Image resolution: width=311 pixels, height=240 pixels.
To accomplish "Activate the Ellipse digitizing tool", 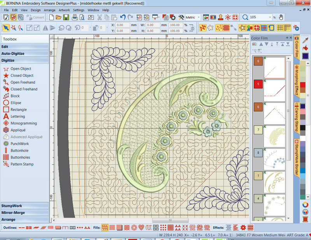I will pyautogui.click(x=19, y=103).
